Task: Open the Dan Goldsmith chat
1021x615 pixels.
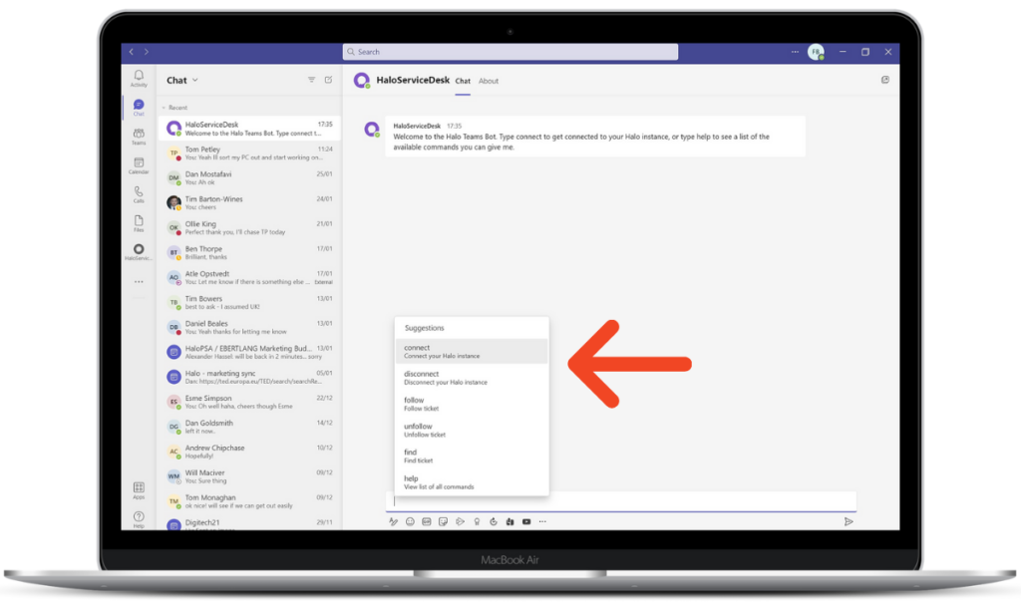Action: 249,427
